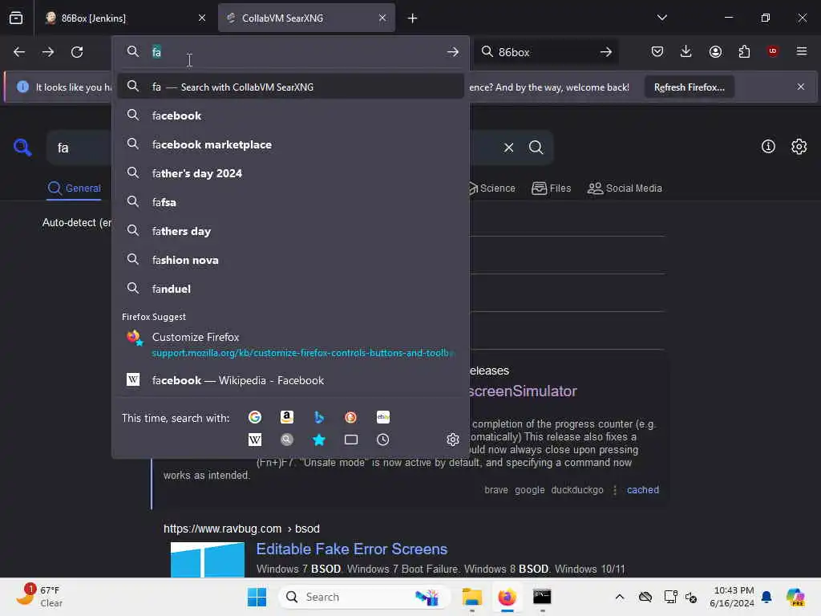Click the Windows taskbar Search box
Image resolution: width=821 pixels, height=616 pixels.
click(365, 597)
